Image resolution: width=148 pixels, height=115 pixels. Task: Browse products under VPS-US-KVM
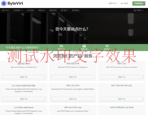pyautogui.click(x=73, y=99)
